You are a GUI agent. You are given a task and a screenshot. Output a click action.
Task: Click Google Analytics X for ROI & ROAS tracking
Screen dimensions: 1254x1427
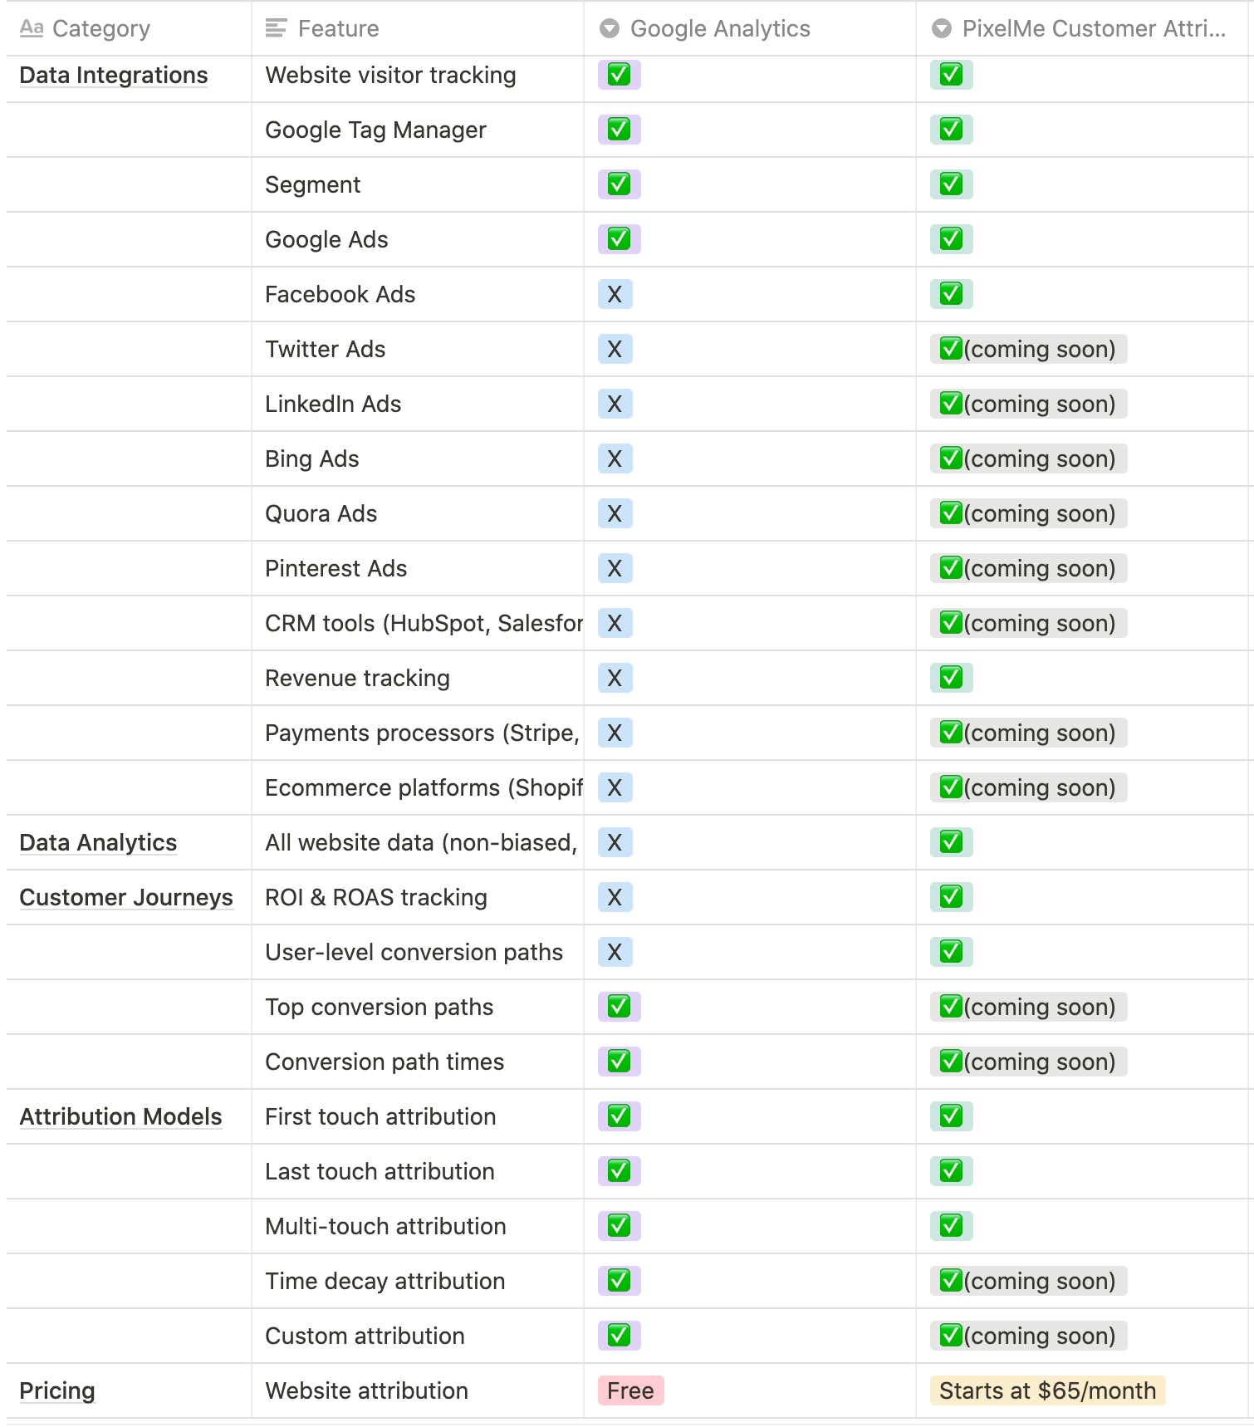click(615, 897)
